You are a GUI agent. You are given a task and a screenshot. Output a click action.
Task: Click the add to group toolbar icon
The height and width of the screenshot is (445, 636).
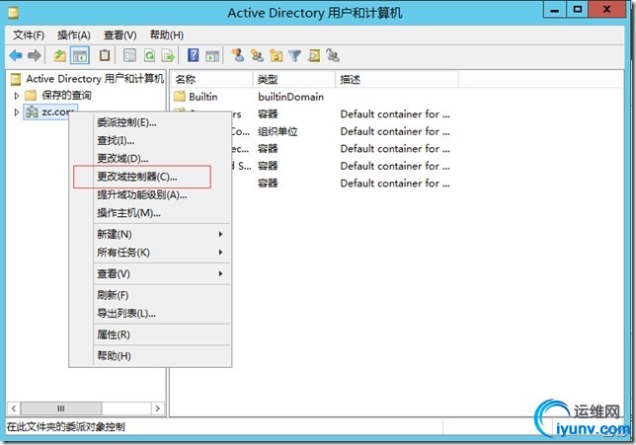333,55
